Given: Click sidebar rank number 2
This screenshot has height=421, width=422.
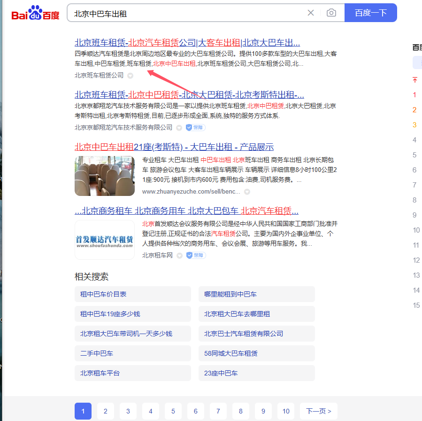Looking at the screenshot, I should pyautogui.click(x=414, y=110).
